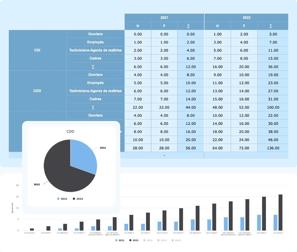
Task: Enable the greyed-out 2023 series legend item
Action: pyautogui.click(x=148, y=240)
